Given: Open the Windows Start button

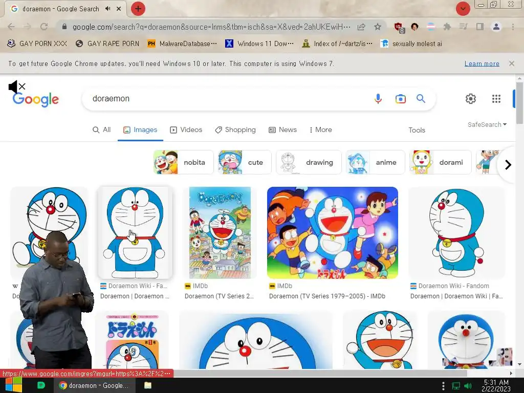Looking at the screenshot, I should click(13, 385).
